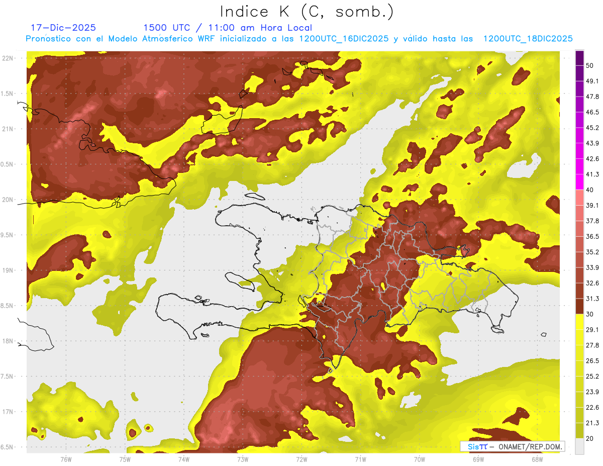Image resolution: width=603 pixels, height=466 pixels.
Task: Choose scale label "21.3"
Action: click(x=592, y=423)
